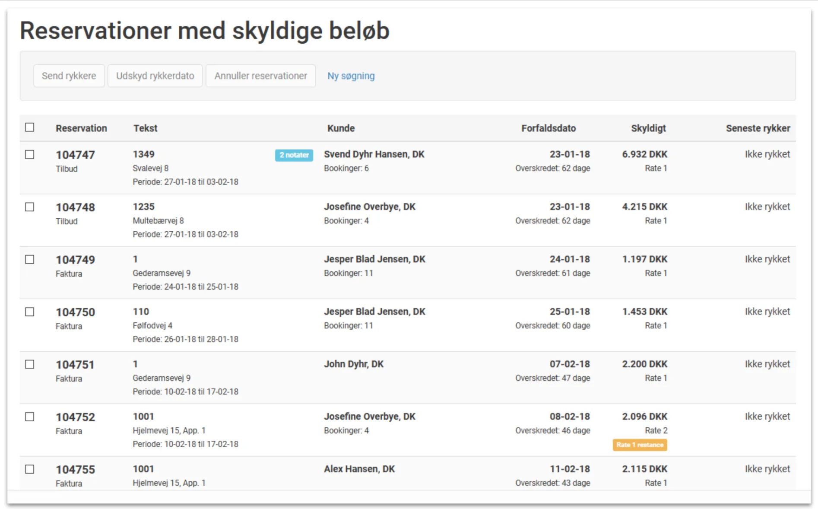Screen dimensions: 818x509
Task: Tick the checkbox for reservation 104755
Action: point(29,469)
